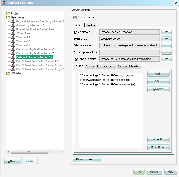Open the Required Libraries tab
This screenshot has height=177, width=179.
tap(129, 66)
